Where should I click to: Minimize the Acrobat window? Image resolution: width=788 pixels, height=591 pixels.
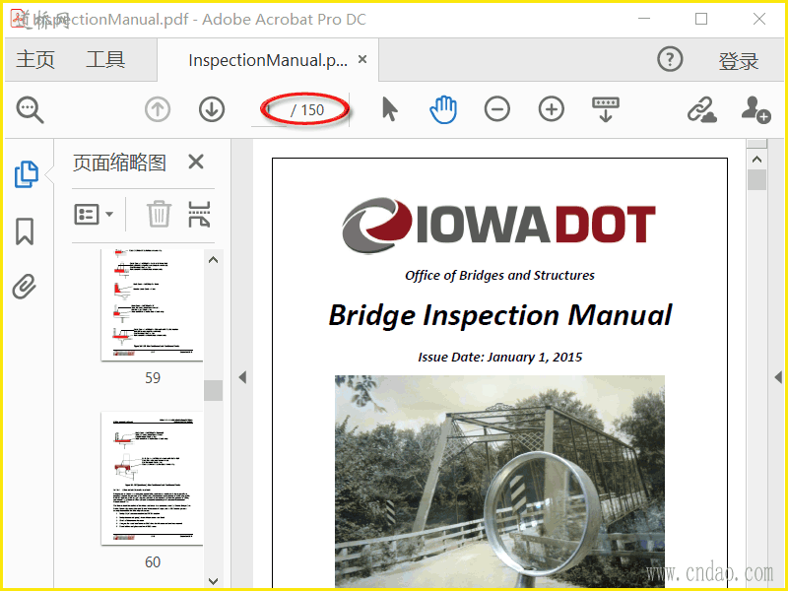pyautogui.click(x=644, y=19)
